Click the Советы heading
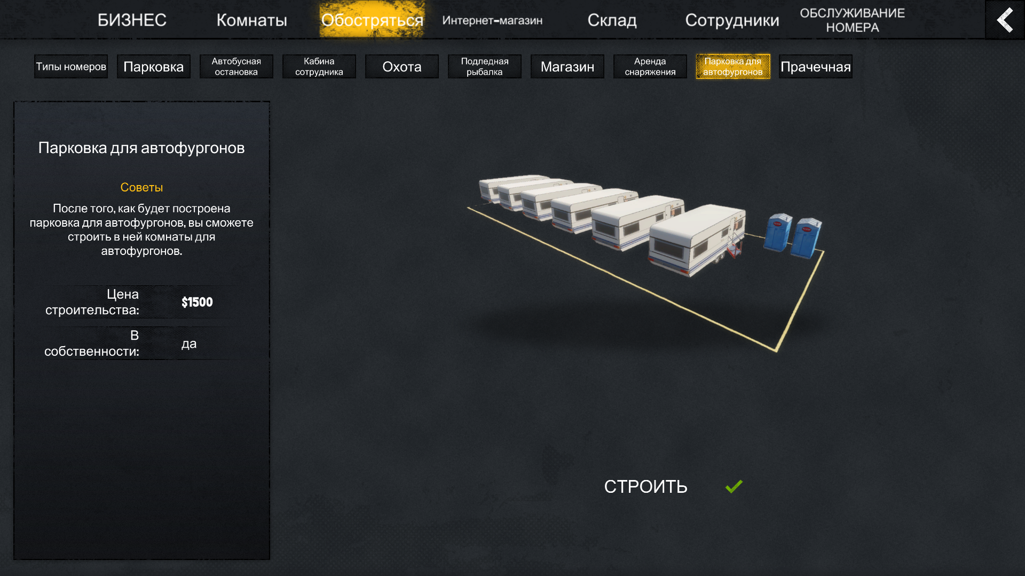The image size is (1025, 576). click(141, 187)
